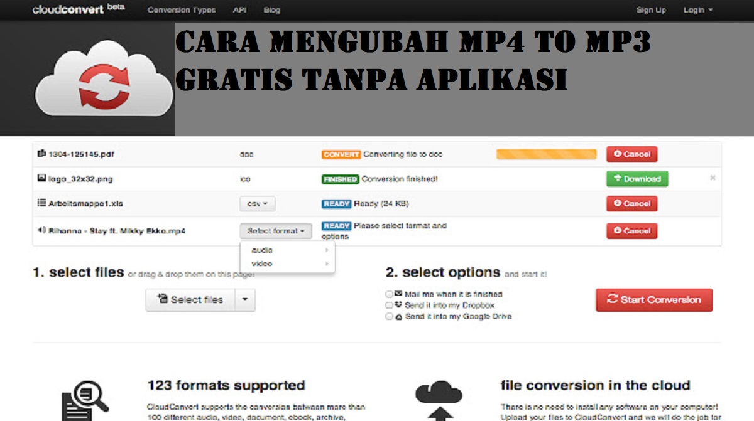754x421 pixels.
Task: Expand the arrow beside Select files
Action: (245, 300)
